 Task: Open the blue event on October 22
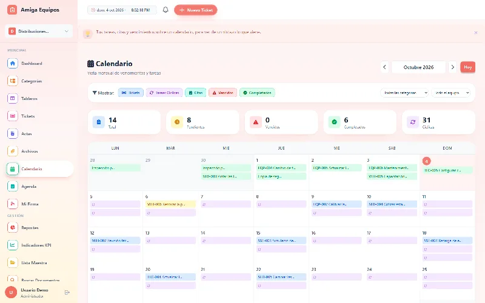[x=281, y=277]
